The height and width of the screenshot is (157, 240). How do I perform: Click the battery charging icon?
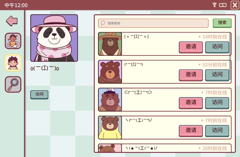pos(223,5)
